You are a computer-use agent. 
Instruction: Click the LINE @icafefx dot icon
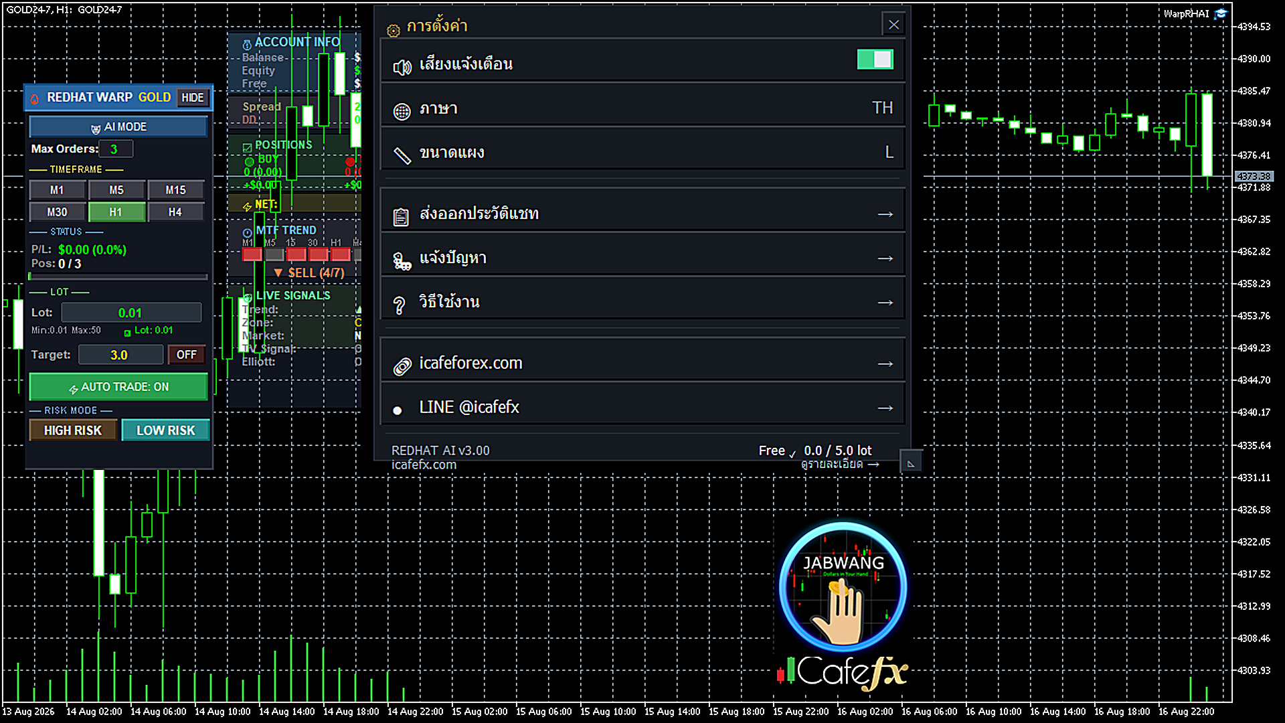(398, 410)
